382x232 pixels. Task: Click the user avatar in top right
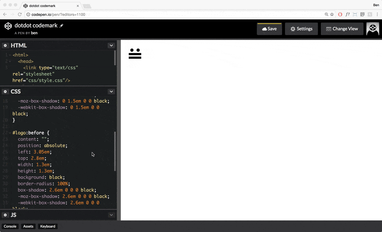[x=372, y=29]
